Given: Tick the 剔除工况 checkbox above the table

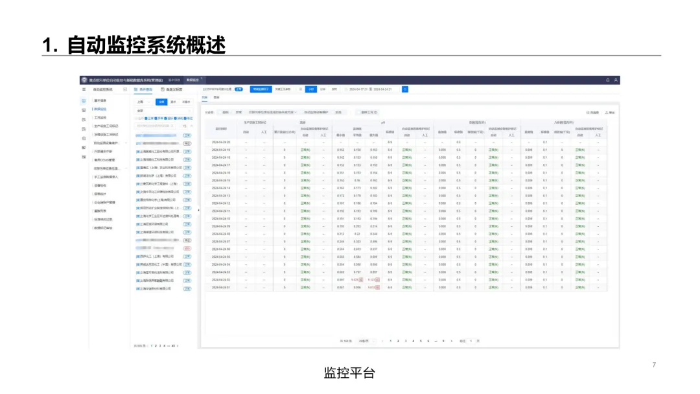Looking at the screenshot, I should pos(358,113).
